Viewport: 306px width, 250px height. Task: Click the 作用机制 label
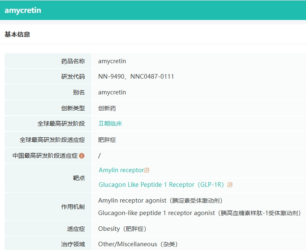[73, 207]
